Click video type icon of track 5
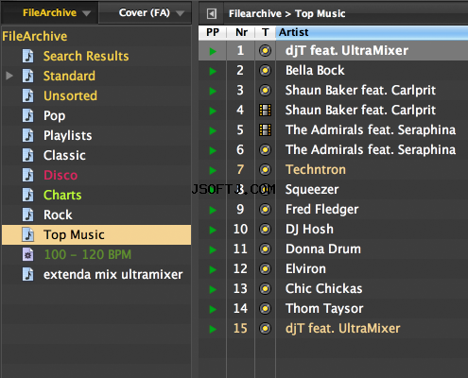Viewport: 468px width, 378px height. pyautogui.click(x=265, y=130)
